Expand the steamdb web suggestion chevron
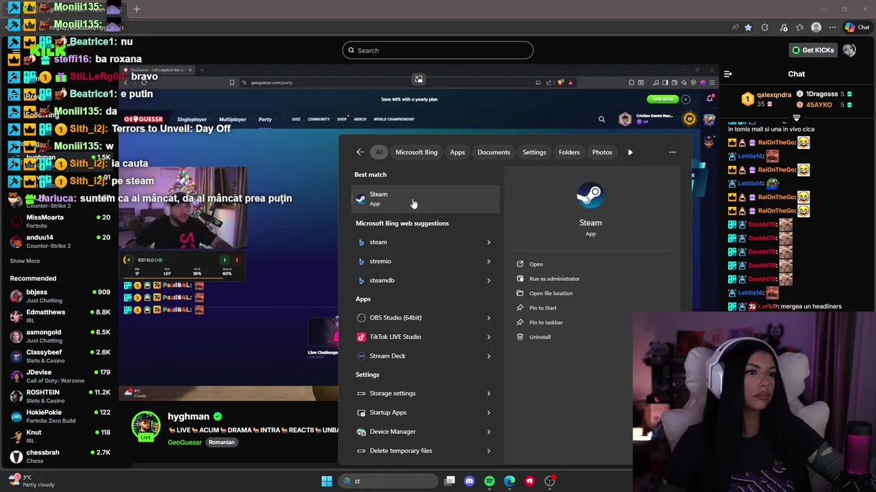The image size is (876, 492). click(489, 280)
